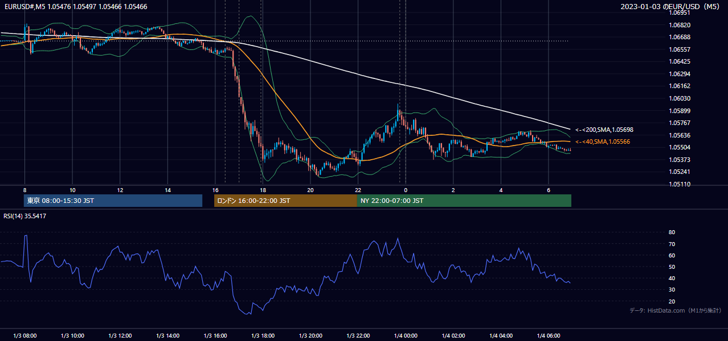Click the 1/3 20:00 bottom date label
The width and height of the screenshot is (728, 341).
(x=310, y=336)
